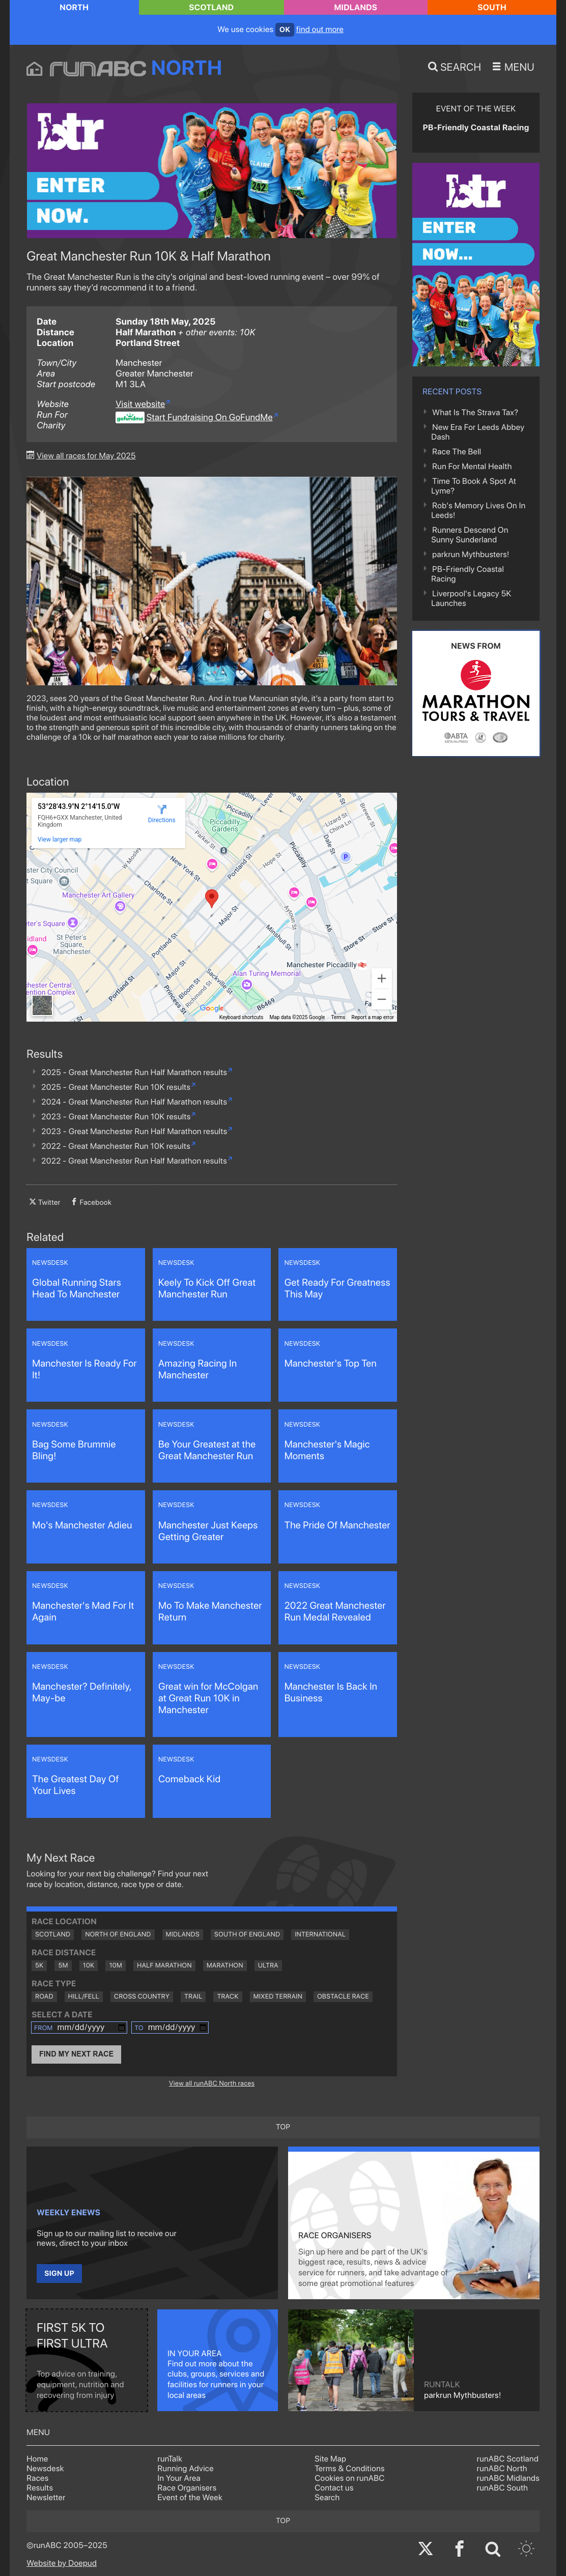Click the Directions icon on map

[x=161, y=809]
